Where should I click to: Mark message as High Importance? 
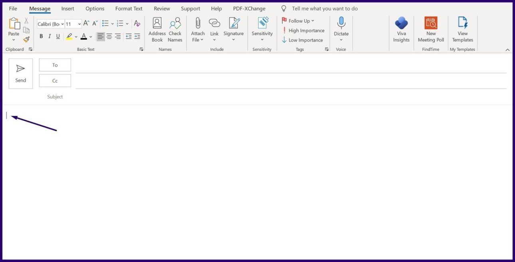click(x=303, y=30)
